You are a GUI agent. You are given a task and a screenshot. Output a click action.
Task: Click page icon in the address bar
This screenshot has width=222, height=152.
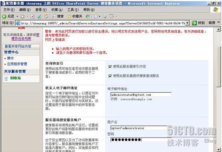[18, 23]
